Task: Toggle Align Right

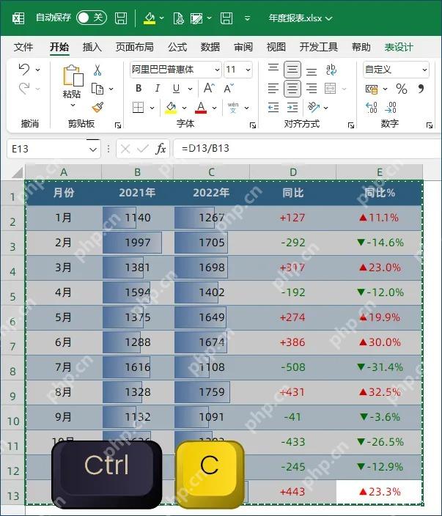Action: point(312,88)
